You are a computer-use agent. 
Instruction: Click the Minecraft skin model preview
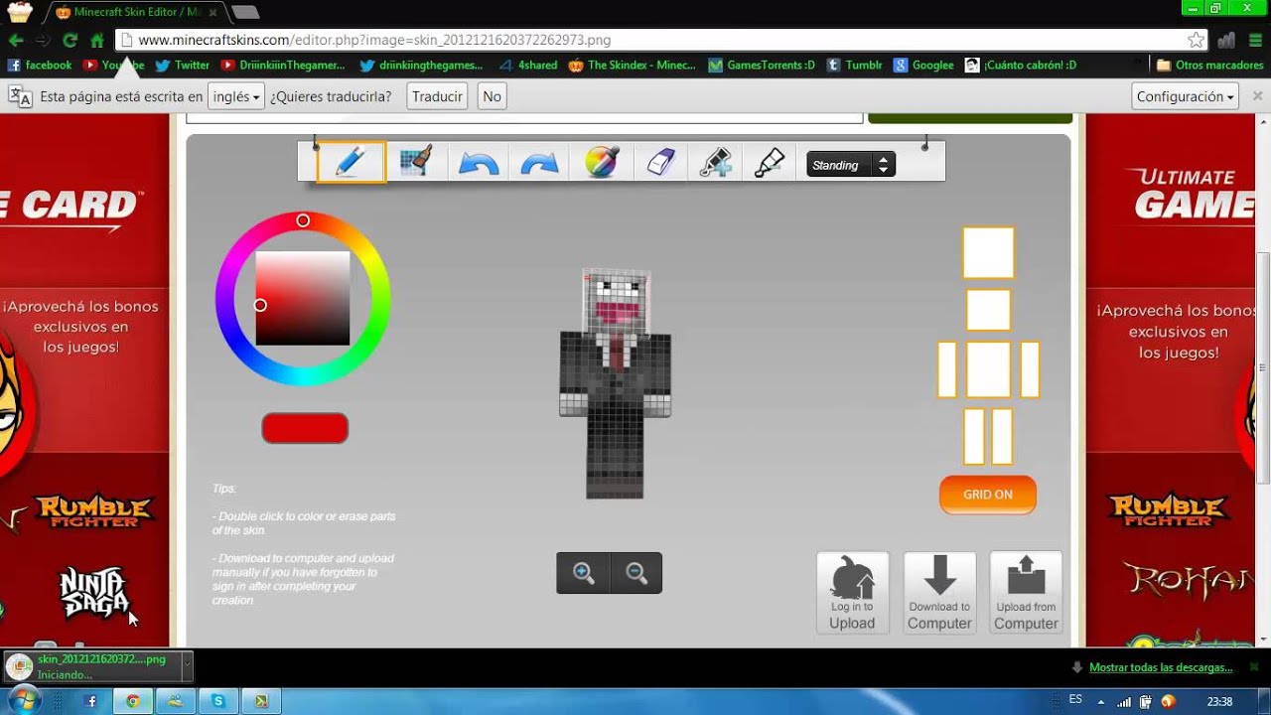tap(615, 383)
